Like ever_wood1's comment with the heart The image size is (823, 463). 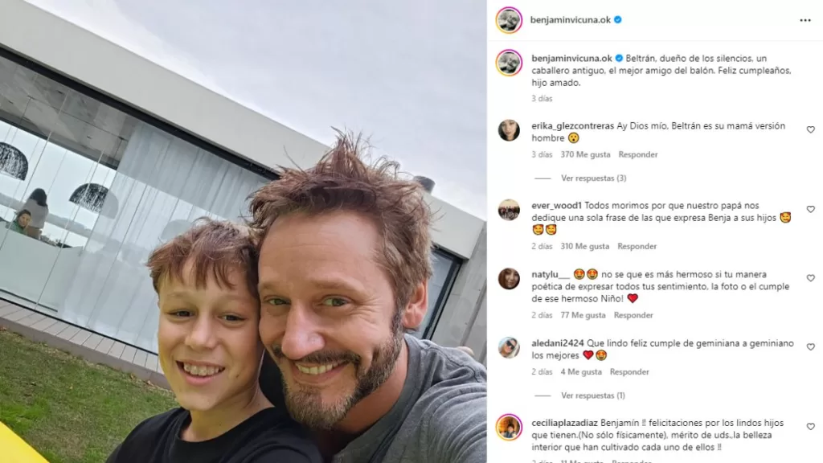[810, 210]
